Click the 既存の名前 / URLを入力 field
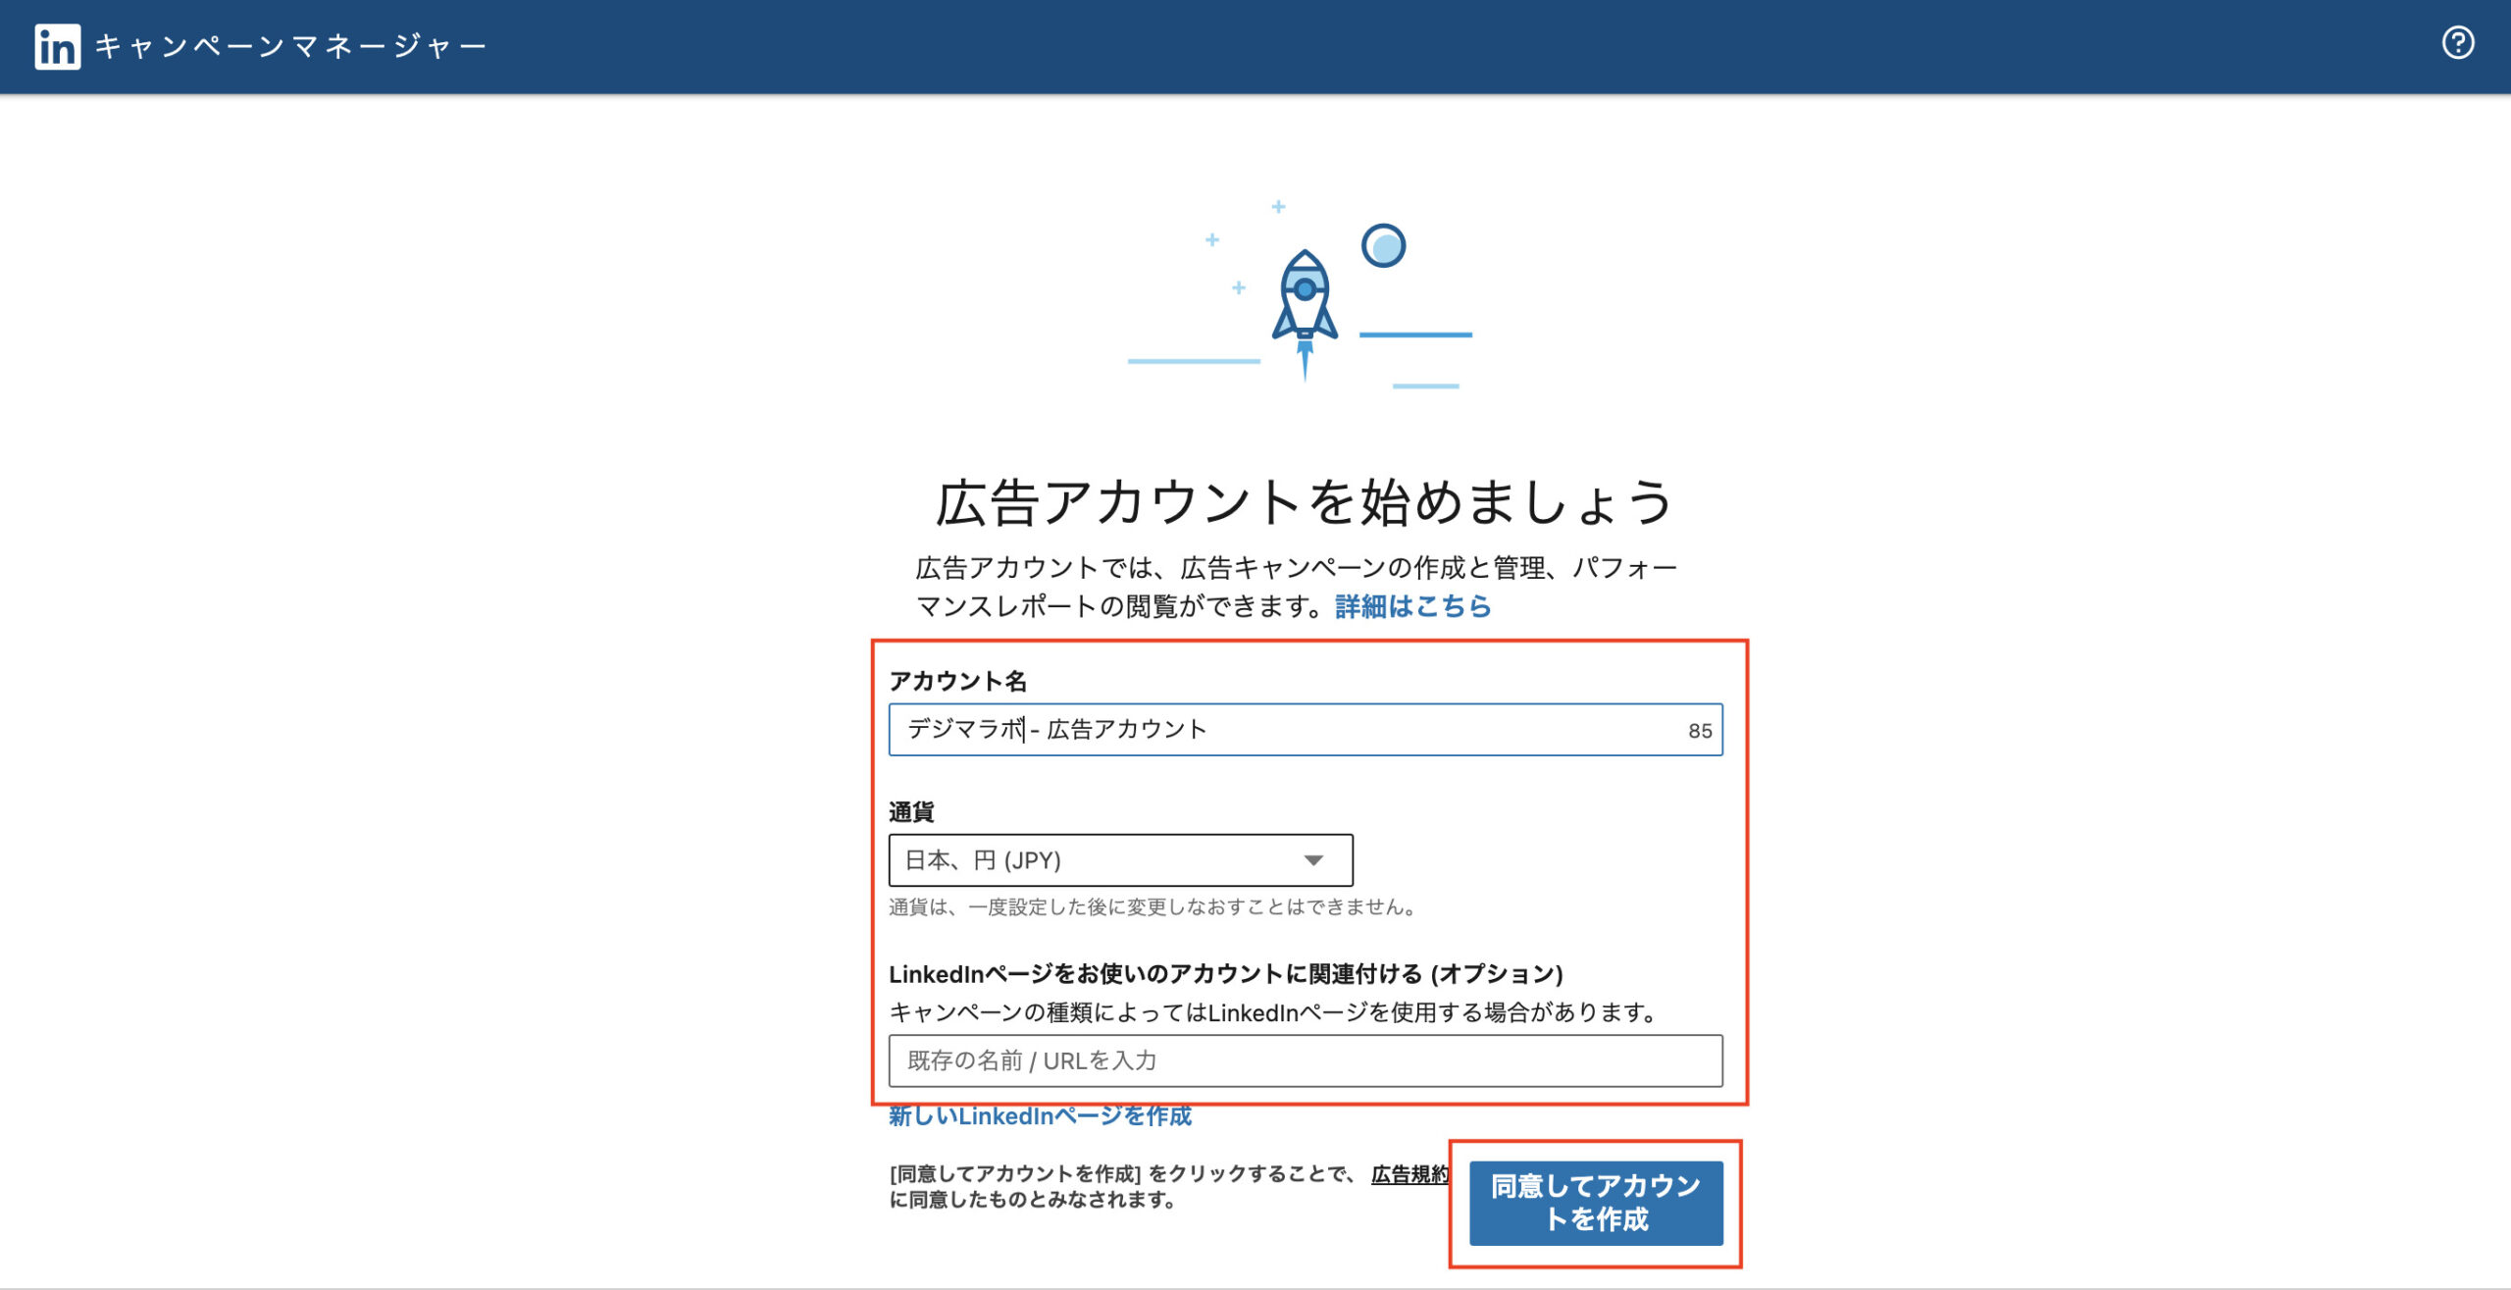Screen dimensions: 2511x1290 (x=1305, y=1060)
